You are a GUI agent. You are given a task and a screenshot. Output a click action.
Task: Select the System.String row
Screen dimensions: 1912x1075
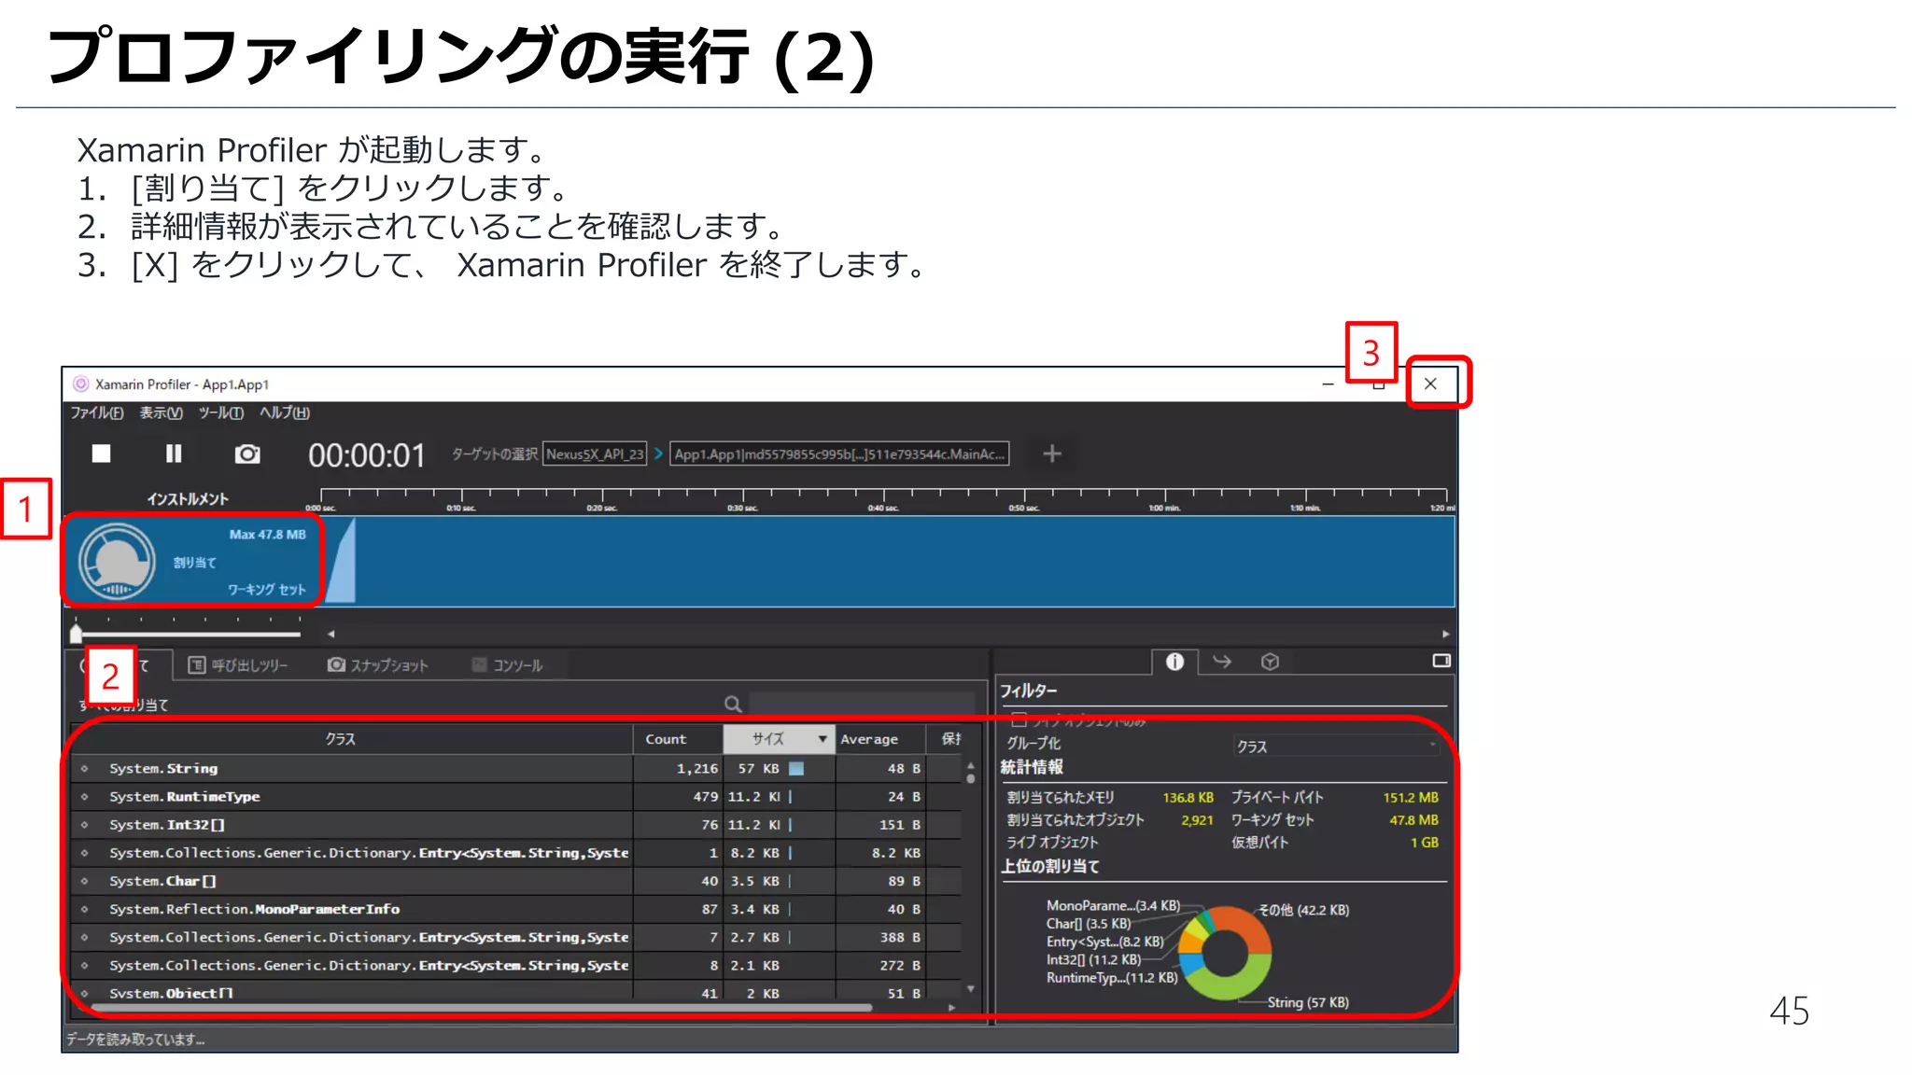click(x=516, y=768)
